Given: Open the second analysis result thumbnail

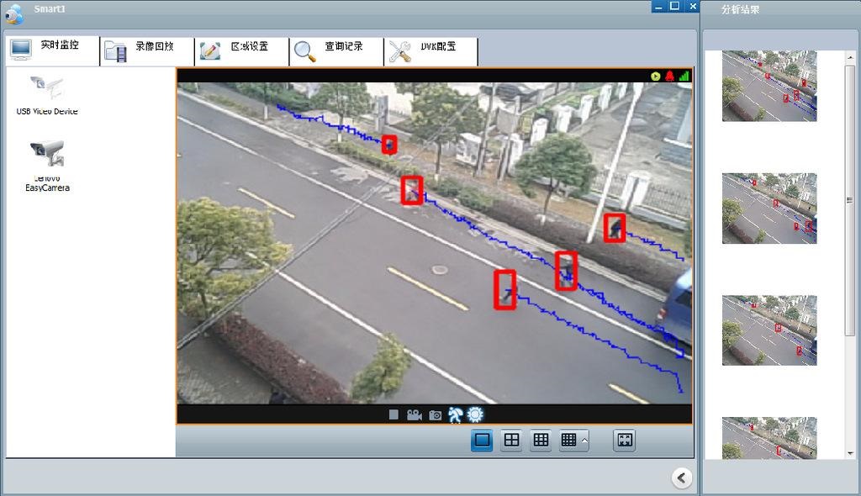Looking at the screenshot, I should [768, 207].
